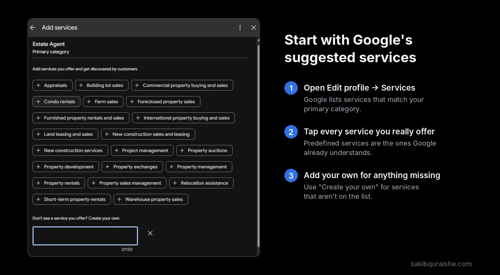Add Commercial property buying and sales
The height and width of the screenshot is (275, 500).
coord(182,85)
